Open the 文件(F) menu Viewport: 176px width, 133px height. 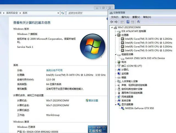[x=114, y=17]
